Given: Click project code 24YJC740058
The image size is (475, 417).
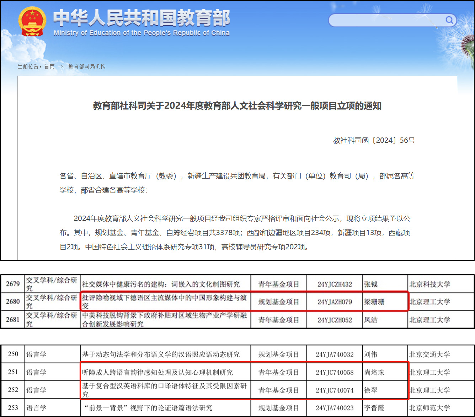Looking at the screenshot, I should tap(335, 372).
